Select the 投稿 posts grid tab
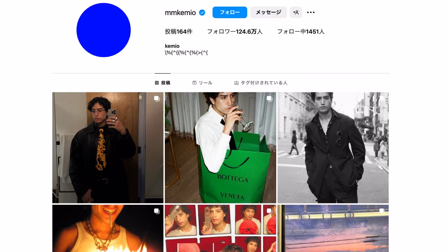 click(163, 83)
